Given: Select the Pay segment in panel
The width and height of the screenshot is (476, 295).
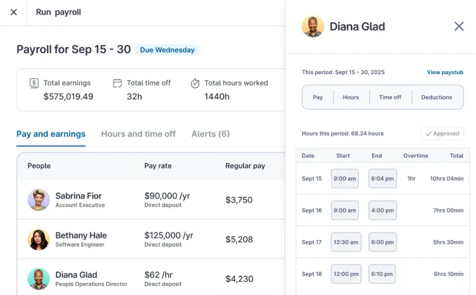Looking at the screenshot, I should pos(318,97).
